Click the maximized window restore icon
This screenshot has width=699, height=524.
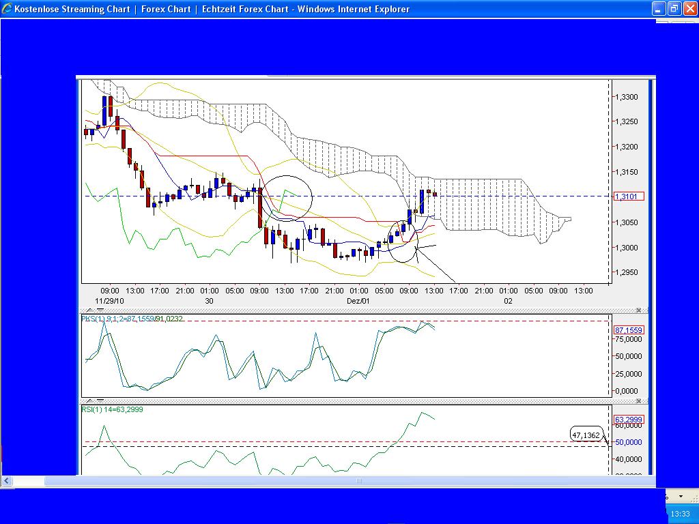point(674,9)
